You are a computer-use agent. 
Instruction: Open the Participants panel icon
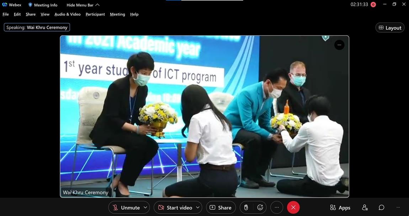[x=365, y=207]
